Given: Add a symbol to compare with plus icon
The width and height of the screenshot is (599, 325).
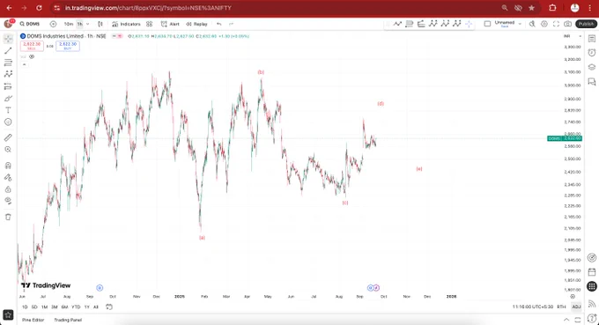Looking at the screenshot, I should pyautogui.click(x=53, y=24).
